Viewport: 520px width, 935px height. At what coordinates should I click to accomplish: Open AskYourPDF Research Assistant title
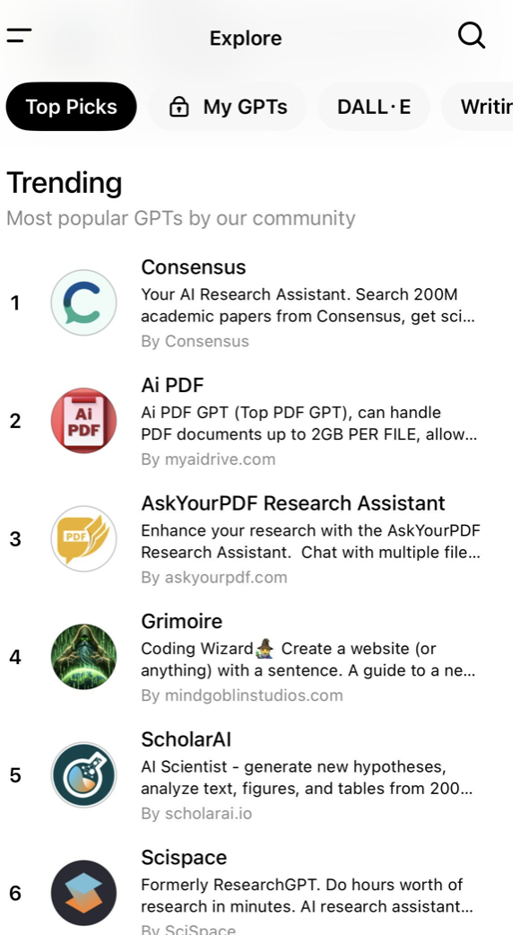tap(293, 503)
